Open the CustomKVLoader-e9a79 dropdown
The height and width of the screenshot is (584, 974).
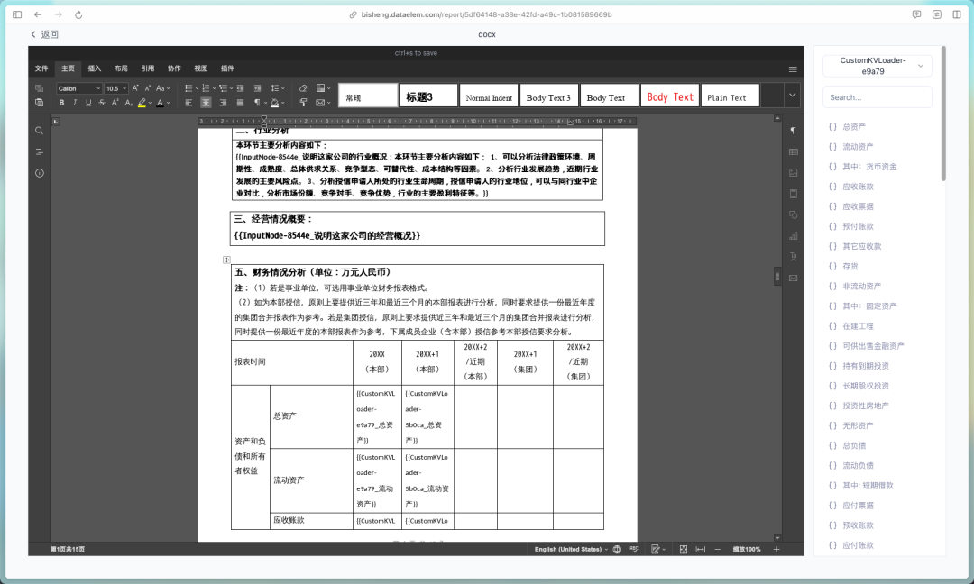878,66
